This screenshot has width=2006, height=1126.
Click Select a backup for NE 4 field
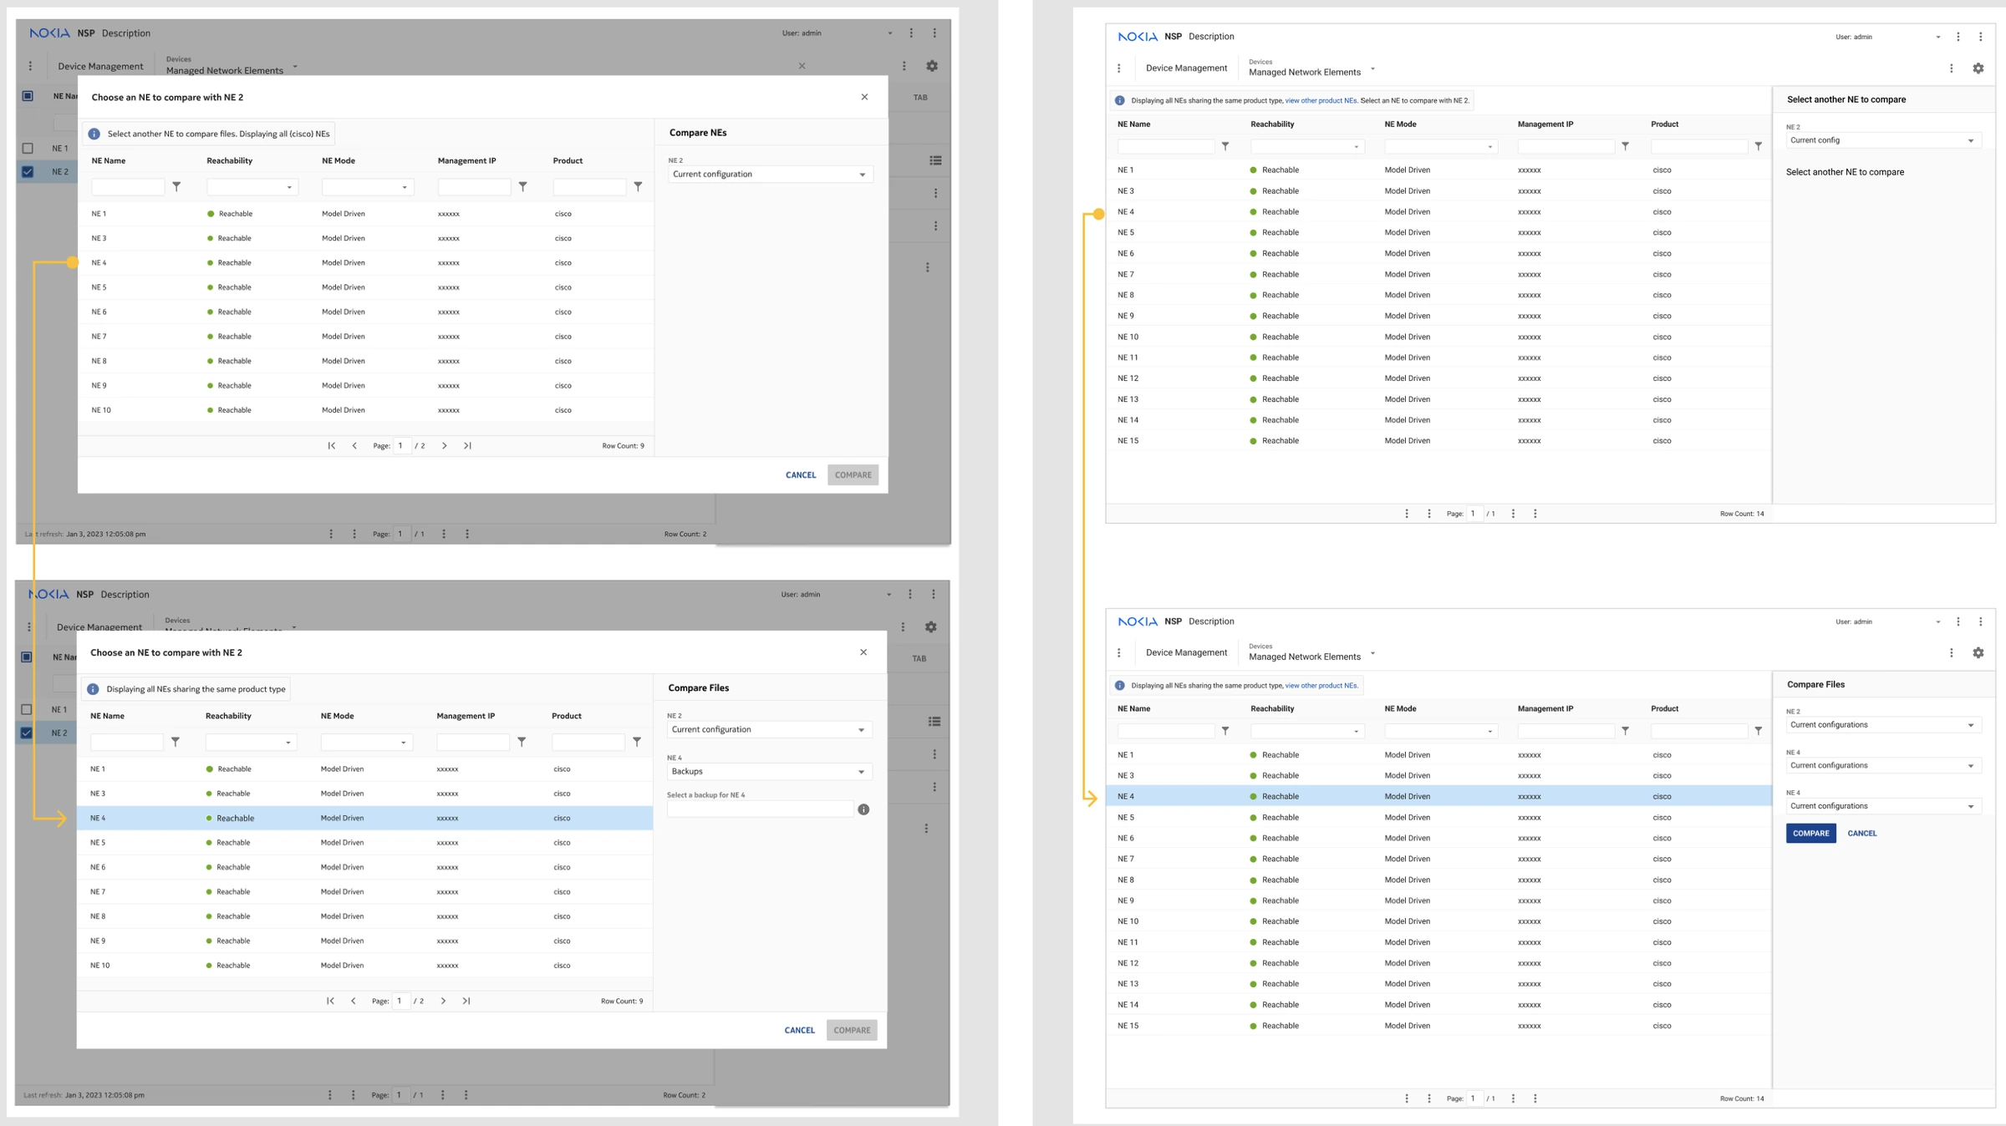(x=760, y=809)
